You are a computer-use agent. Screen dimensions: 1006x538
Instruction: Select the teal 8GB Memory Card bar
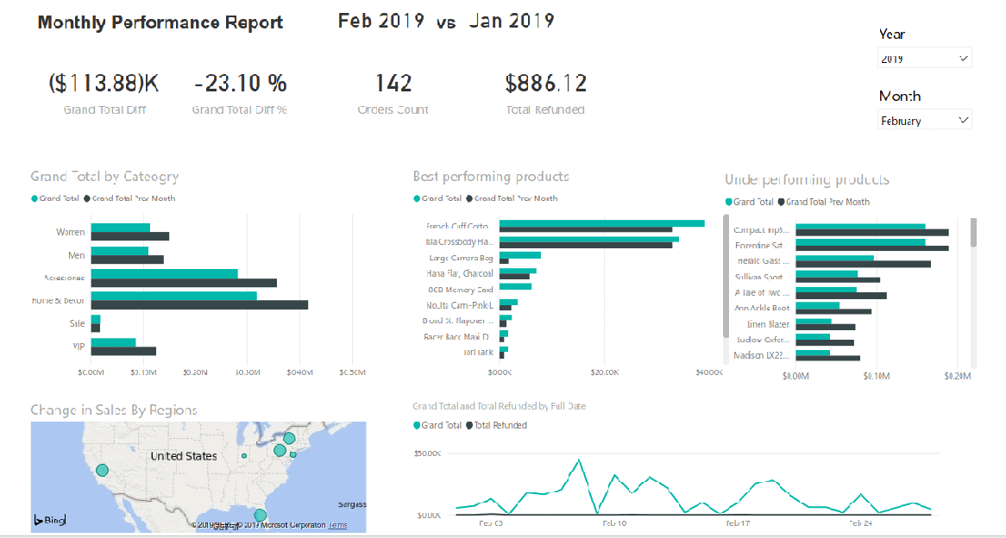click(515, 286)
